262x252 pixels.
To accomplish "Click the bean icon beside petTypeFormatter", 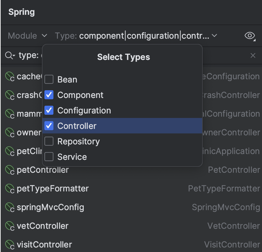I will click(9, 189).
